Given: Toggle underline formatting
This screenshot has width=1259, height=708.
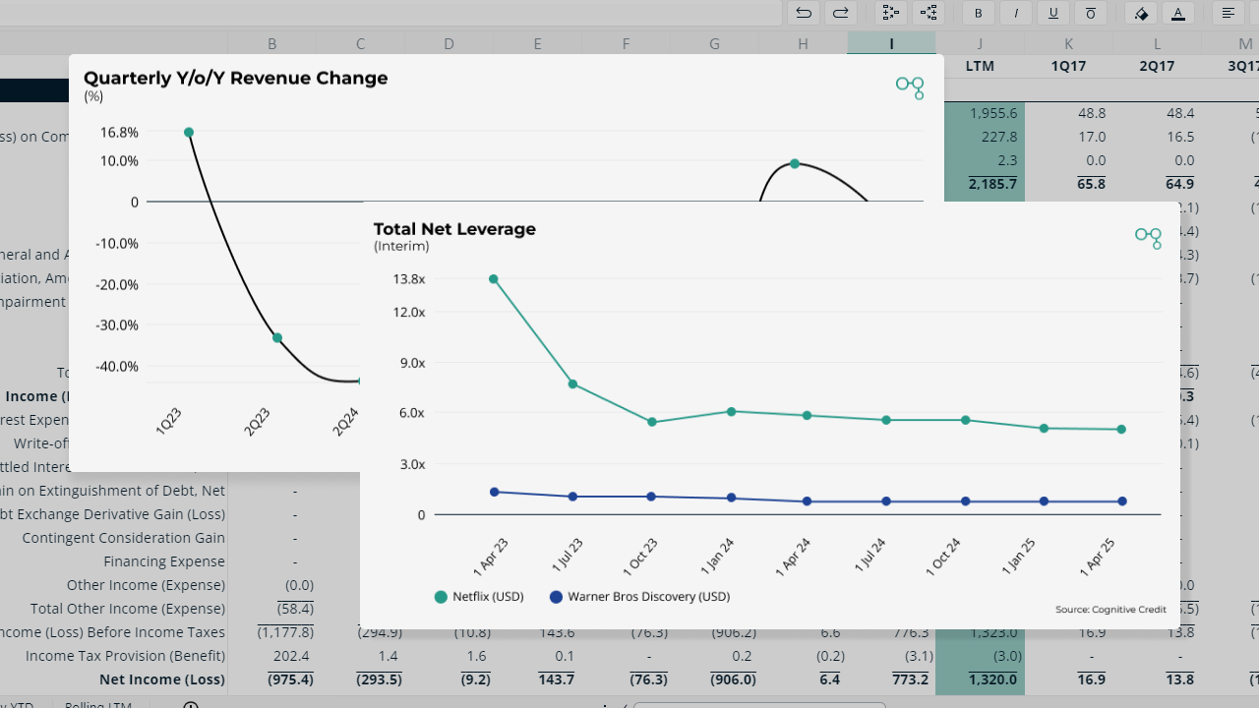Looking at the screenshot, I should (1053, 13).
